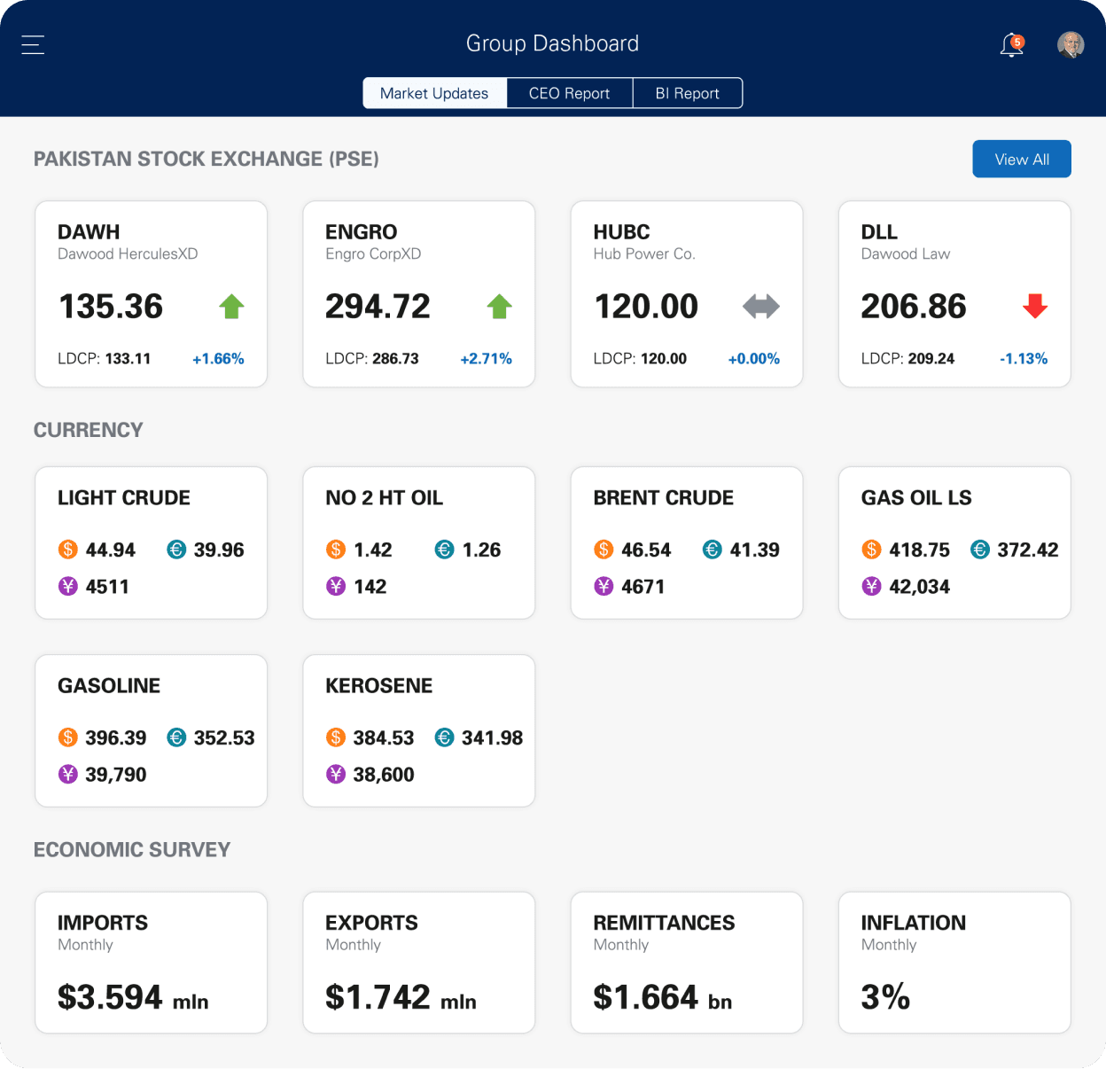The height and width of the screenshot is (1069, 1106).
Task: Select DLL price 206.86
Action: pos(914,307)
